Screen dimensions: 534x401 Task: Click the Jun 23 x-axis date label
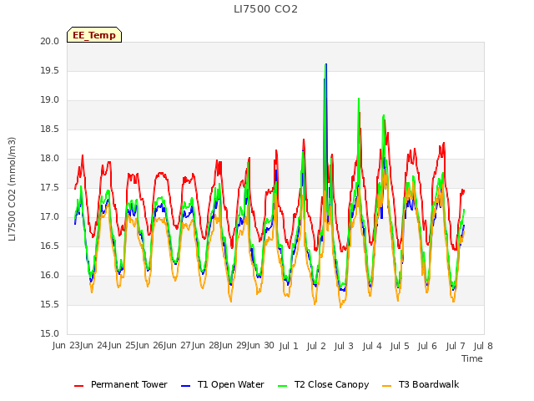coord(66,346)
